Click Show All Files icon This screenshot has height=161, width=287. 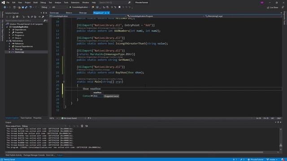pyautogui.click(x=35, y=17)
